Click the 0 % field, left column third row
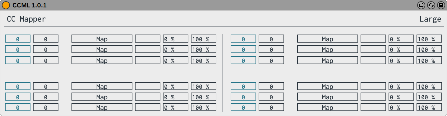447x116 pixels. (176, 60)
